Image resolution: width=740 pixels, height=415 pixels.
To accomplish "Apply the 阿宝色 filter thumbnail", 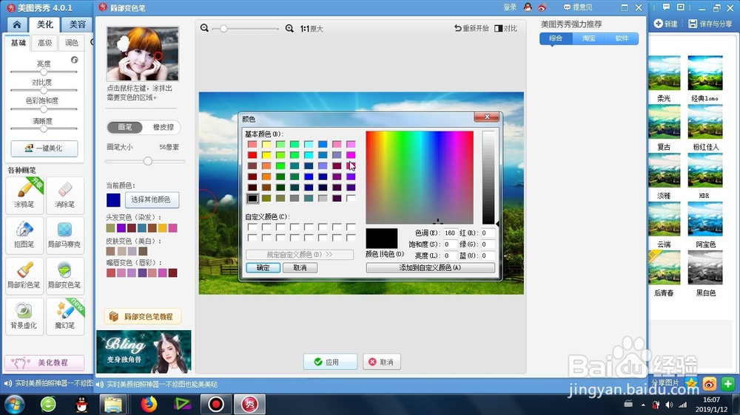I will [705, 219].
